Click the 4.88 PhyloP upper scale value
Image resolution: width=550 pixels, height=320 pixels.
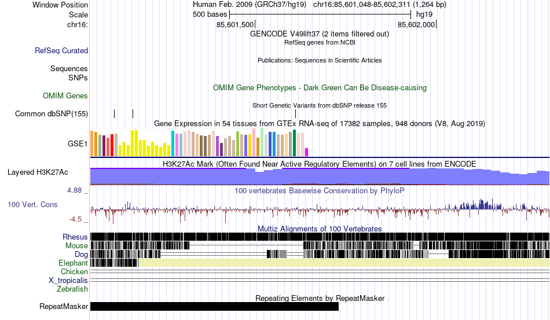pos(74,190)
